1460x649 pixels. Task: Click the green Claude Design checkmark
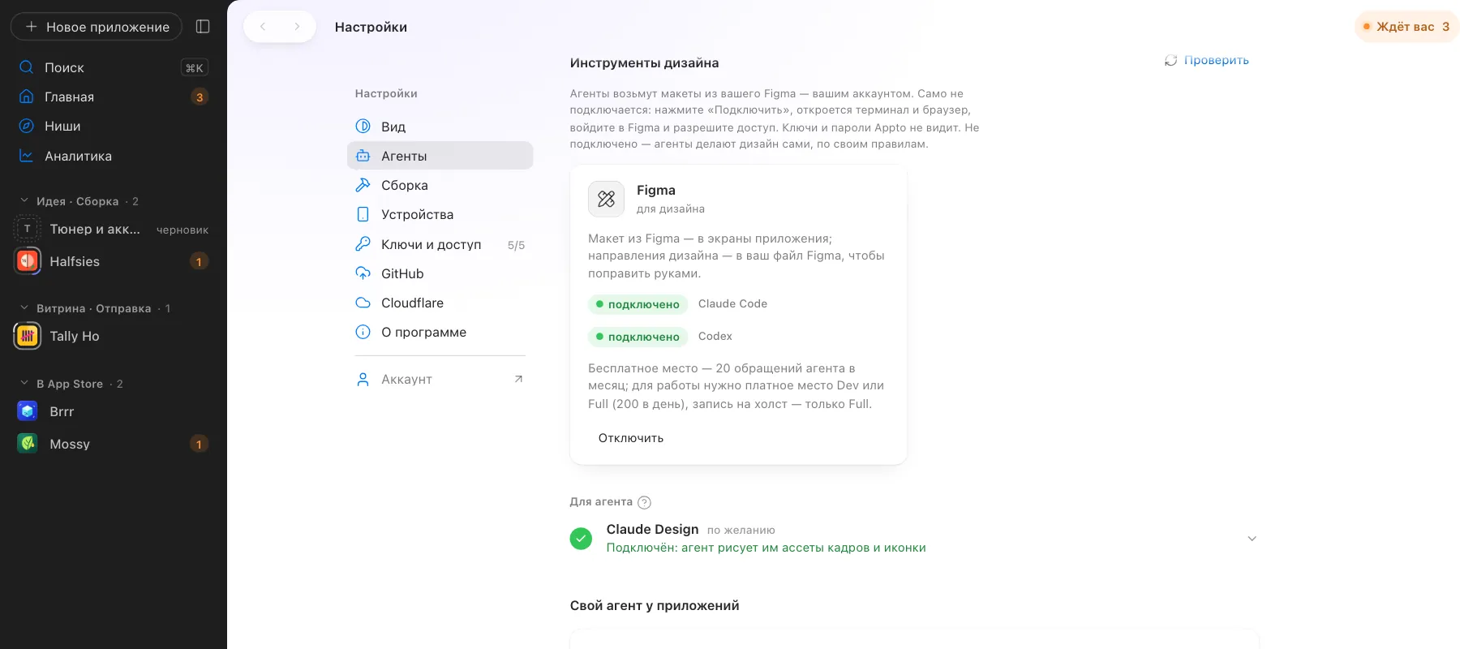tap(581, 539)
